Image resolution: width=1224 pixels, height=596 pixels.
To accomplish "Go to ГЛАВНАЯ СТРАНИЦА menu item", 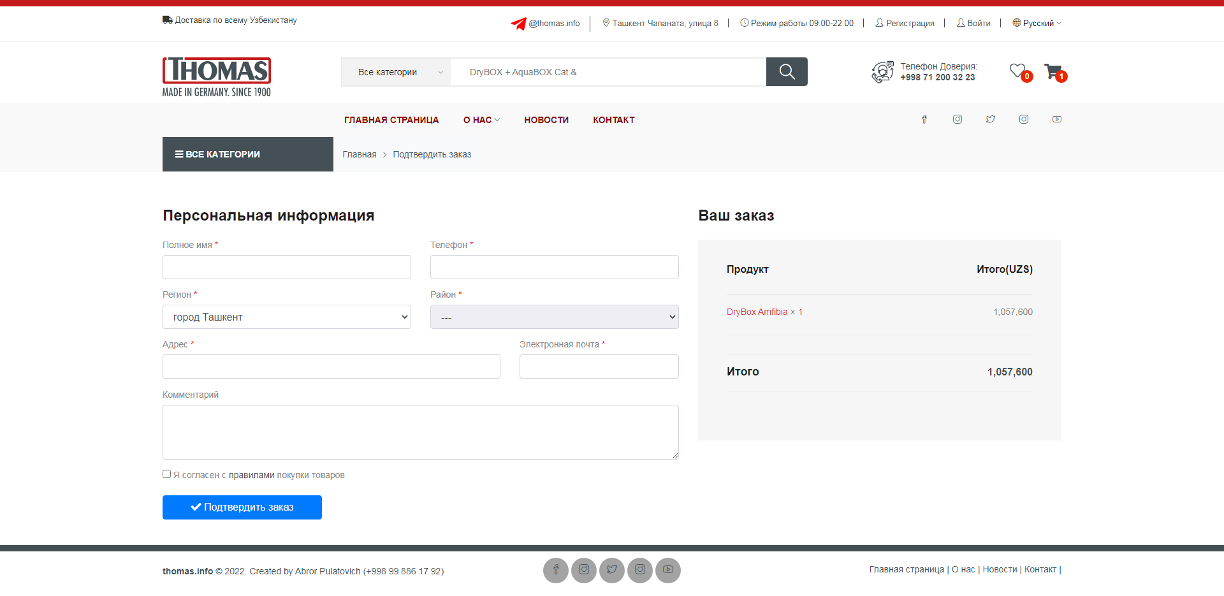I will [391, 120].
